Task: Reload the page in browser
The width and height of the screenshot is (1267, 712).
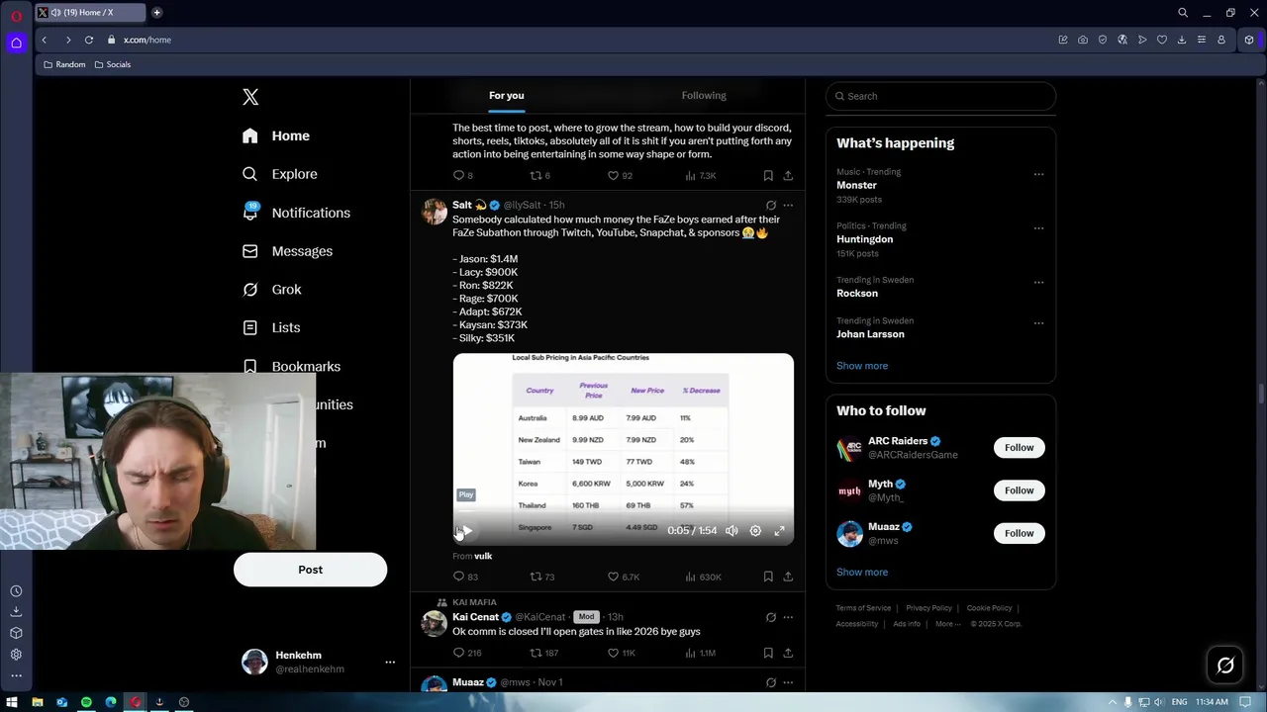Action: [x=89, y=40]
